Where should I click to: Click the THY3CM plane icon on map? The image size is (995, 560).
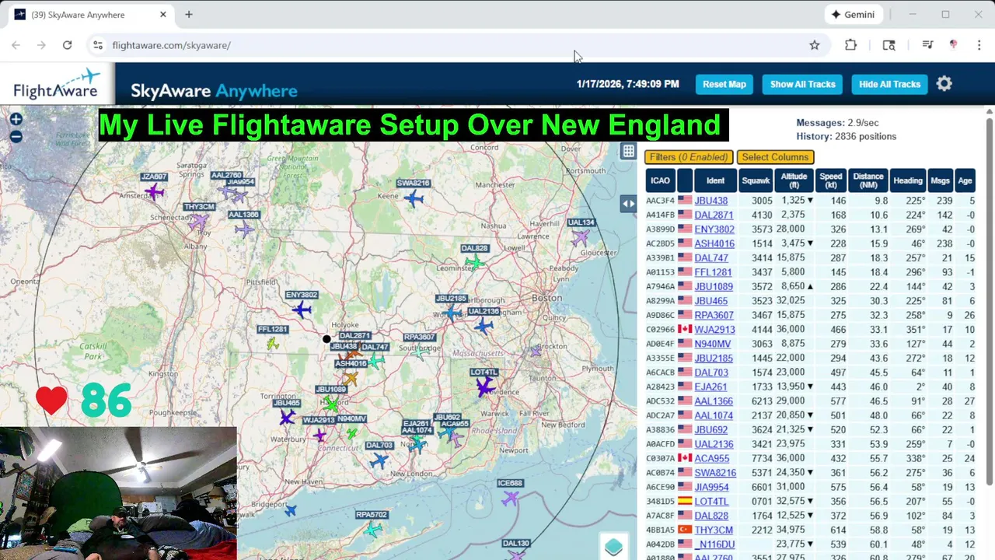coord(200,222)
